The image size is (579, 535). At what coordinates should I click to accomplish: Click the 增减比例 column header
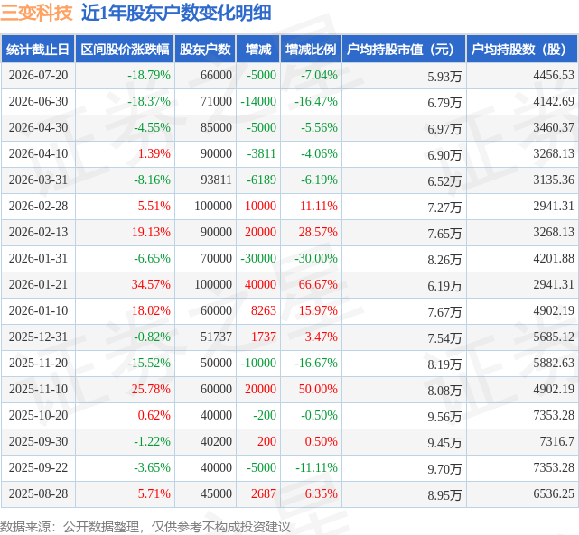[x=311, y=49]
